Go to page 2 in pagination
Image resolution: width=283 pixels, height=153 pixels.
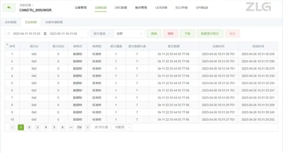(x=29, y=127)
